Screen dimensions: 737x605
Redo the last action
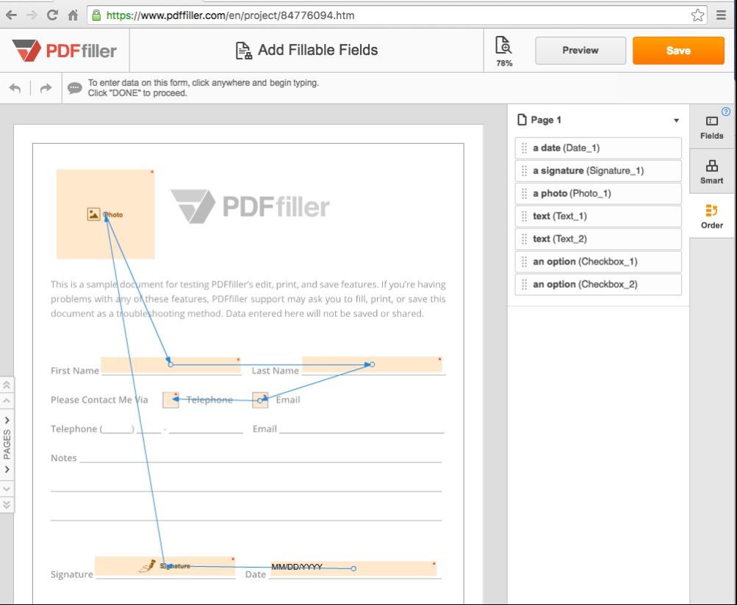(x=46, y=88)
